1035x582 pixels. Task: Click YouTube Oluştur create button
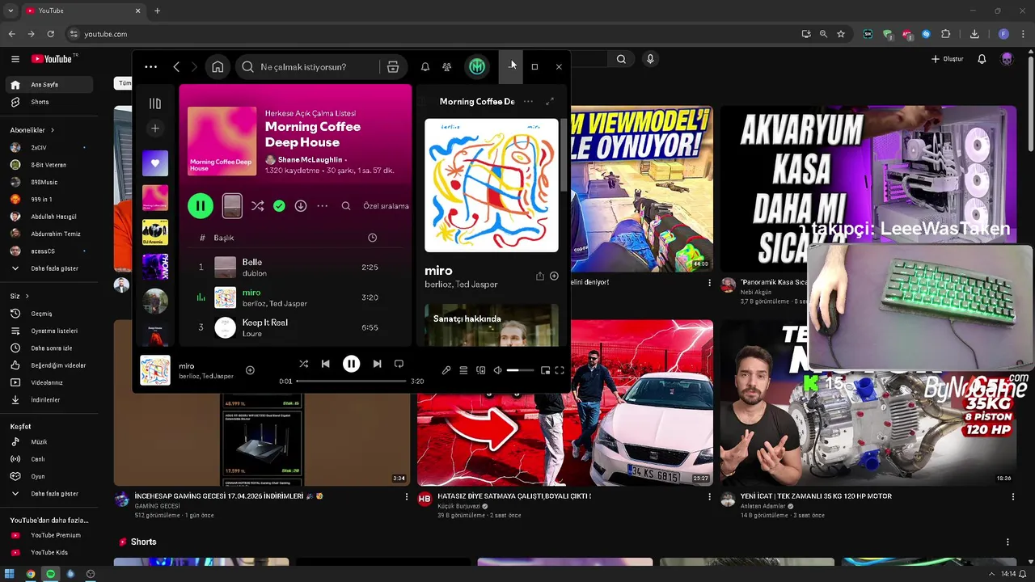[x=948, y=59]
